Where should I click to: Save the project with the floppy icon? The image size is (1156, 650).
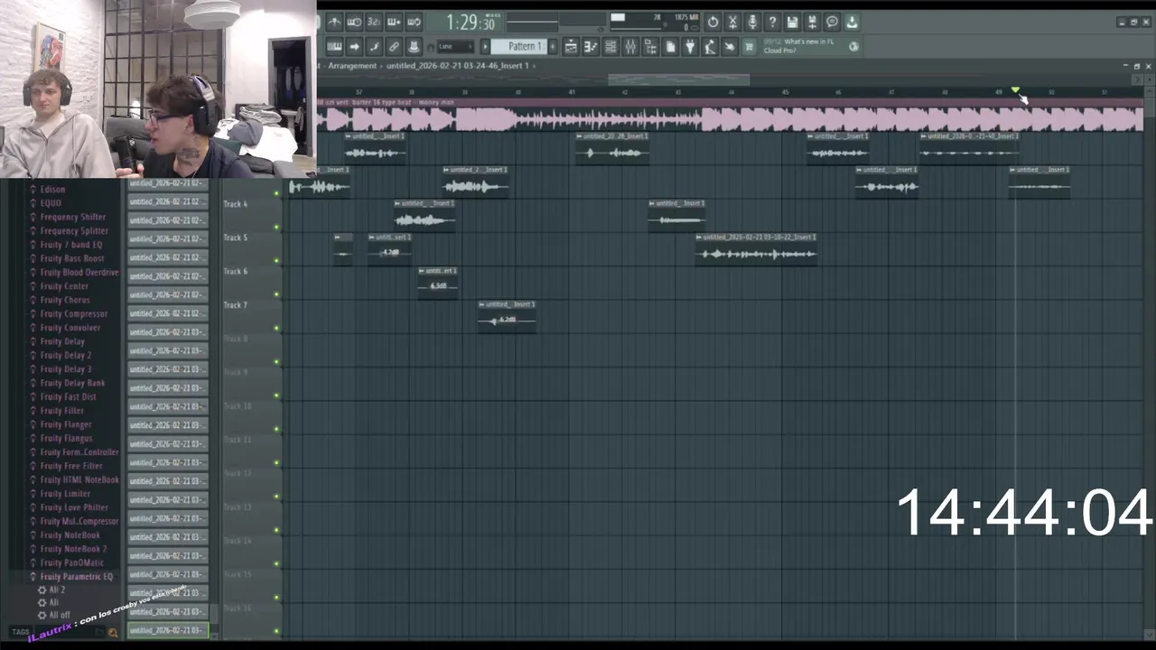coord(792,22)
